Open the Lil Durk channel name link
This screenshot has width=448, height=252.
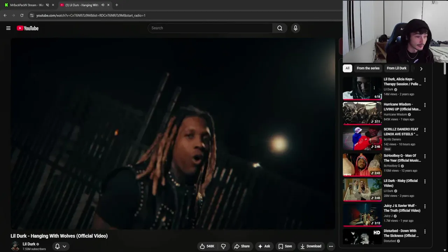point(29,244)
